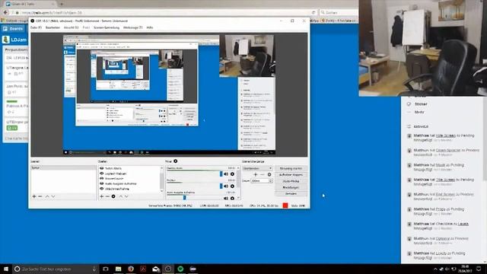Click the LDJam board title in Trello
Screen dimensions: 487x274
18,40
